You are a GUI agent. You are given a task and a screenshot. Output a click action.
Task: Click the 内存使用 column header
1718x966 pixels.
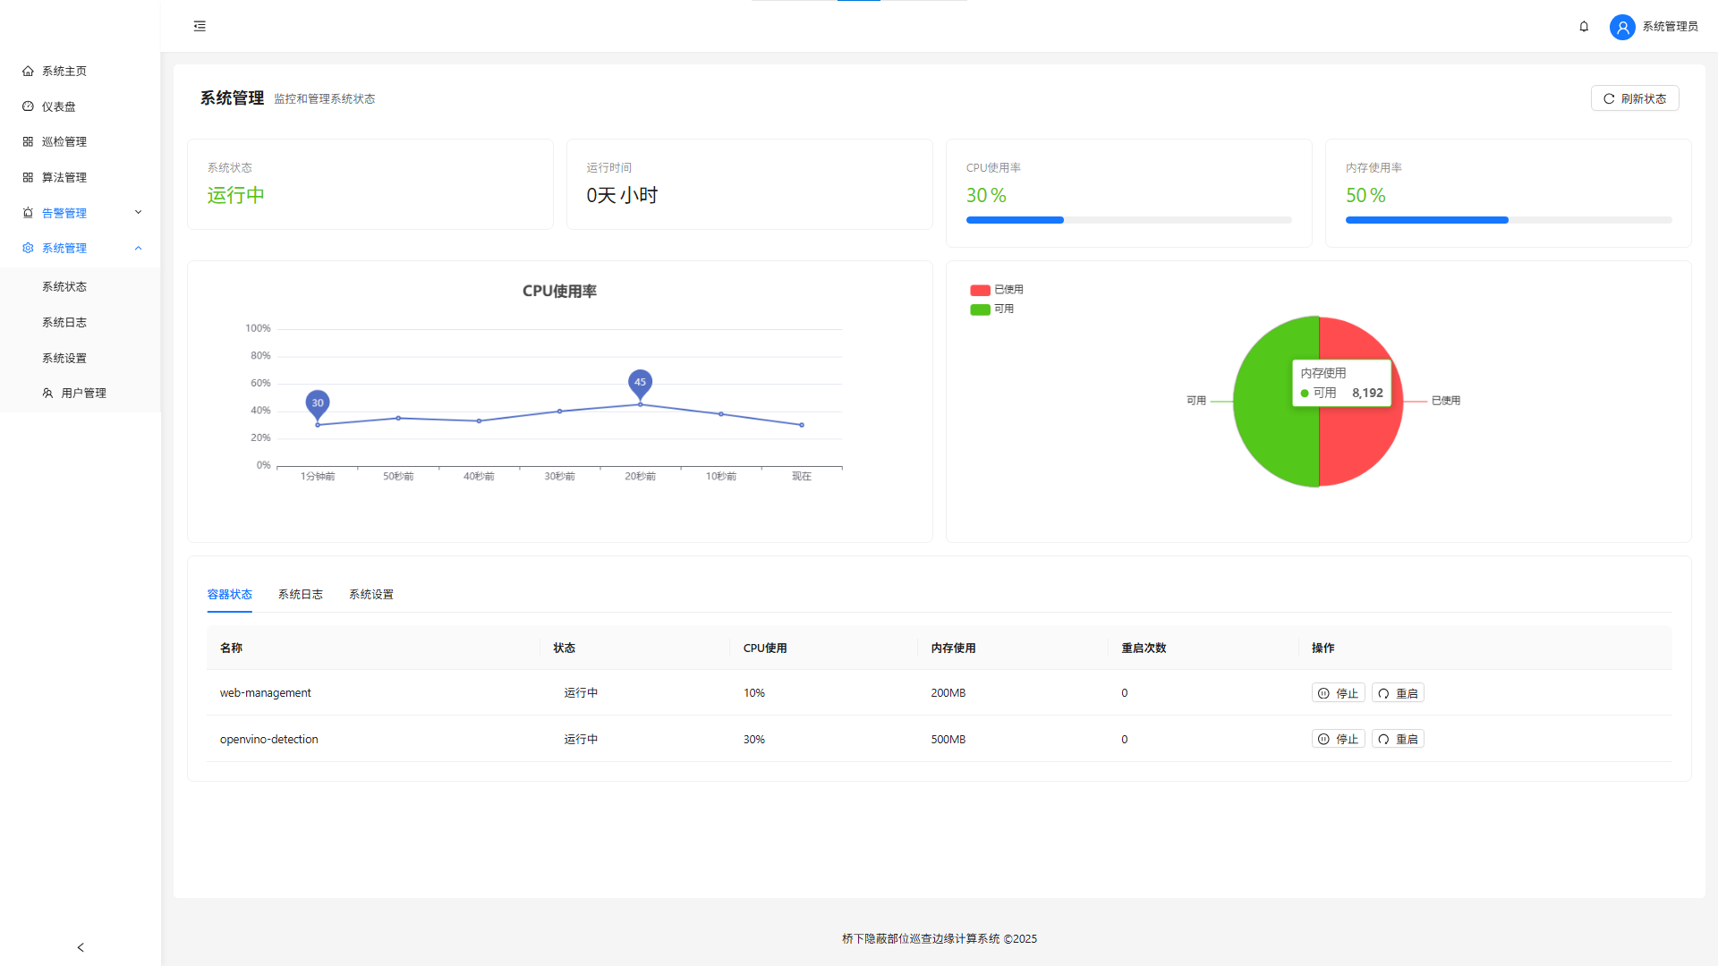[953, 648]
